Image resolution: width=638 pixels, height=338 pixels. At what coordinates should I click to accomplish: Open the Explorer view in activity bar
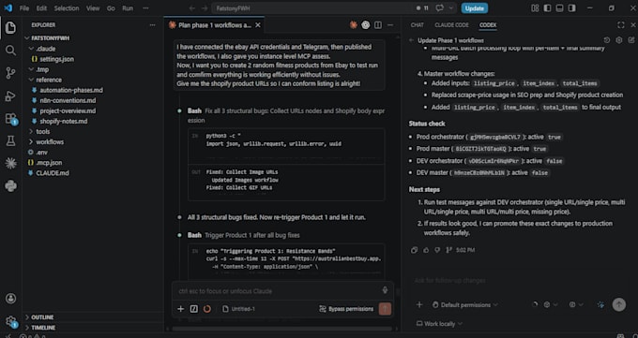[10, 28]
